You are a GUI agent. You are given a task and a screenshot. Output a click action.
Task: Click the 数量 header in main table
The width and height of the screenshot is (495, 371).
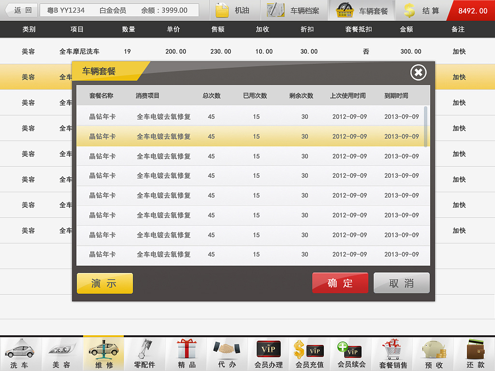click(129, 29)
